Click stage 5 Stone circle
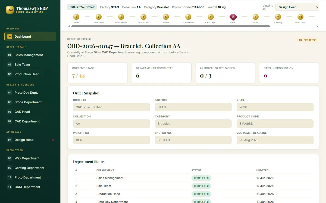326x203 pixels. click(x=166, y=17)
